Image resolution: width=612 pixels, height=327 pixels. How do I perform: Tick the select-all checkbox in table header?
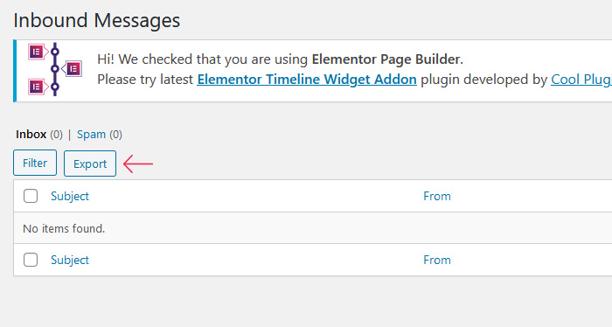(x=31, y=196)
